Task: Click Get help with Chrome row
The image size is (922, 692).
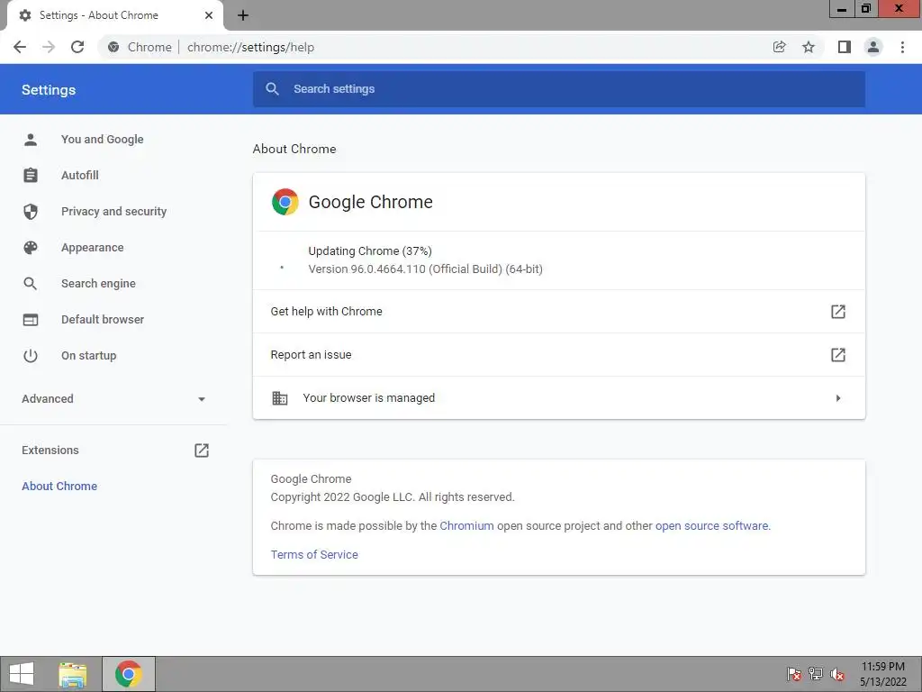Action: (x=558, y=311)
